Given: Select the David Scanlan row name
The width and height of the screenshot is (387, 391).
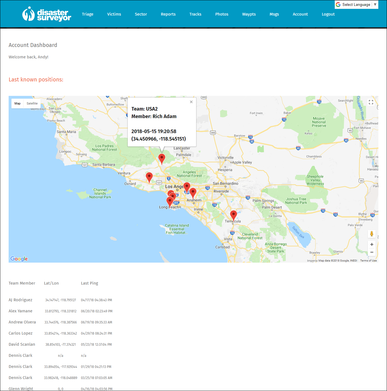Looking at the screenshot, I should pos(22,344).
